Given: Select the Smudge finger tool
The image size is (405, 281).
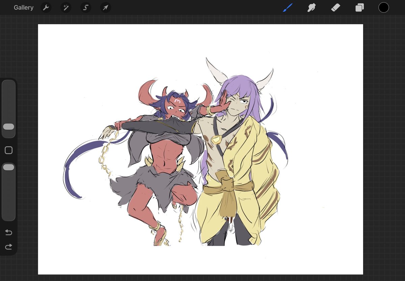Looking at the screenshot, I should [x=312, y=7].
